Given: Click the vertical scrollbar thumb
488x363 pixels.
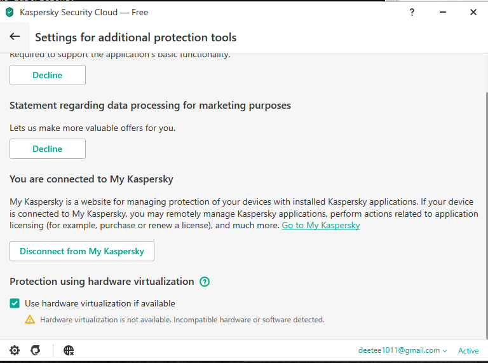Looking at the screenshot, I should pos(484,210).
